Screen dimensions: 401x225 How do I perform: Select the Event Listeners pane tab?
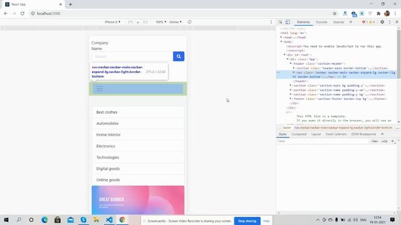(x=336, y=134)
